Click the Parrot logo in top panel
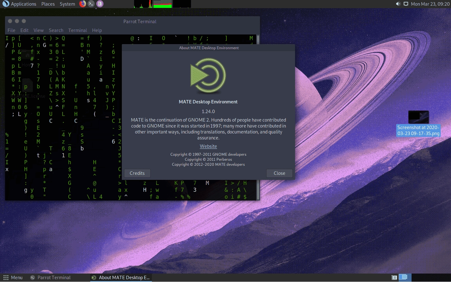The height and width of the screenshot is (282, 451). point(6,4)
